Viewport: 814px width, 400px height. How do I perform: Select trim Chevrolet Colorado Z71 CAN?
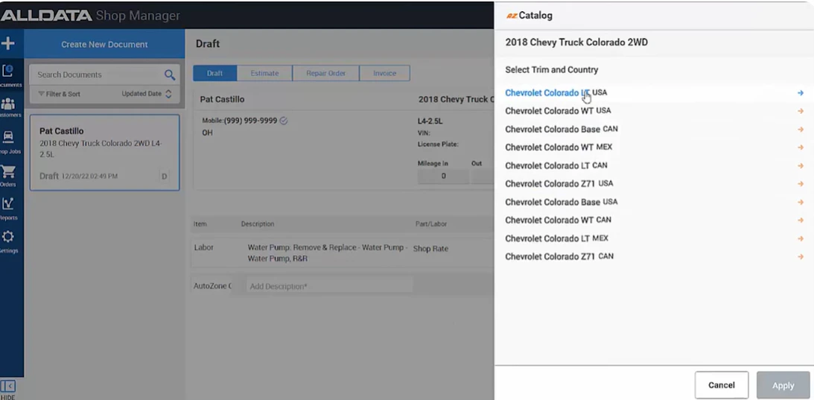[559, 257]
